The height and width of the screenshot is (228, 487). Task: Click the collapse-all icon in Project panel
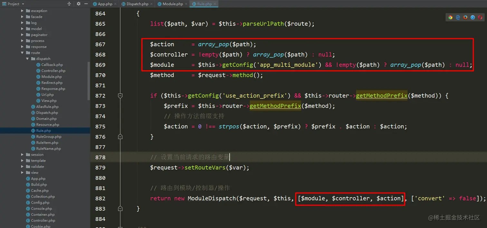(69, 4)
